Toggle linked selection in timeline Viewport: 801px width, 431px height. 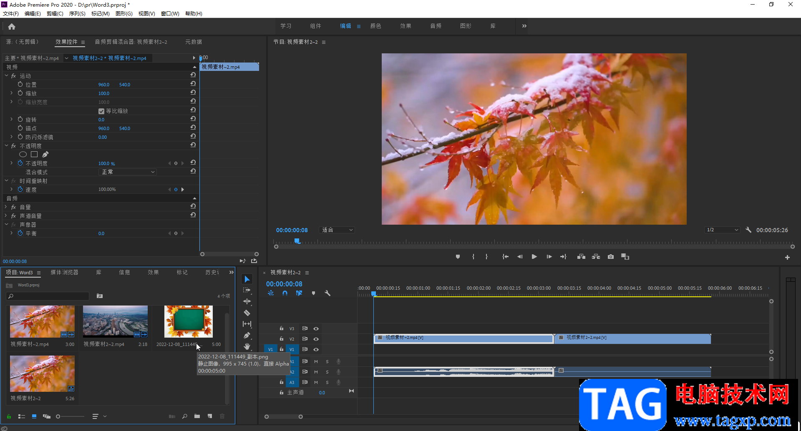[299, 293]
